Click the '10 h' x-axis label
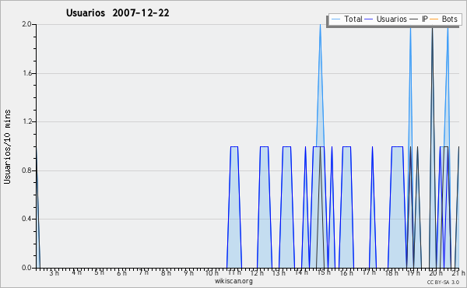467x288 pixels. pos(212,273)
